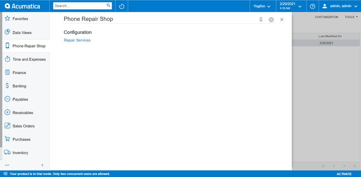Open workspace settings gear icon
The image size is (361, 177).
tap(271, 20)
